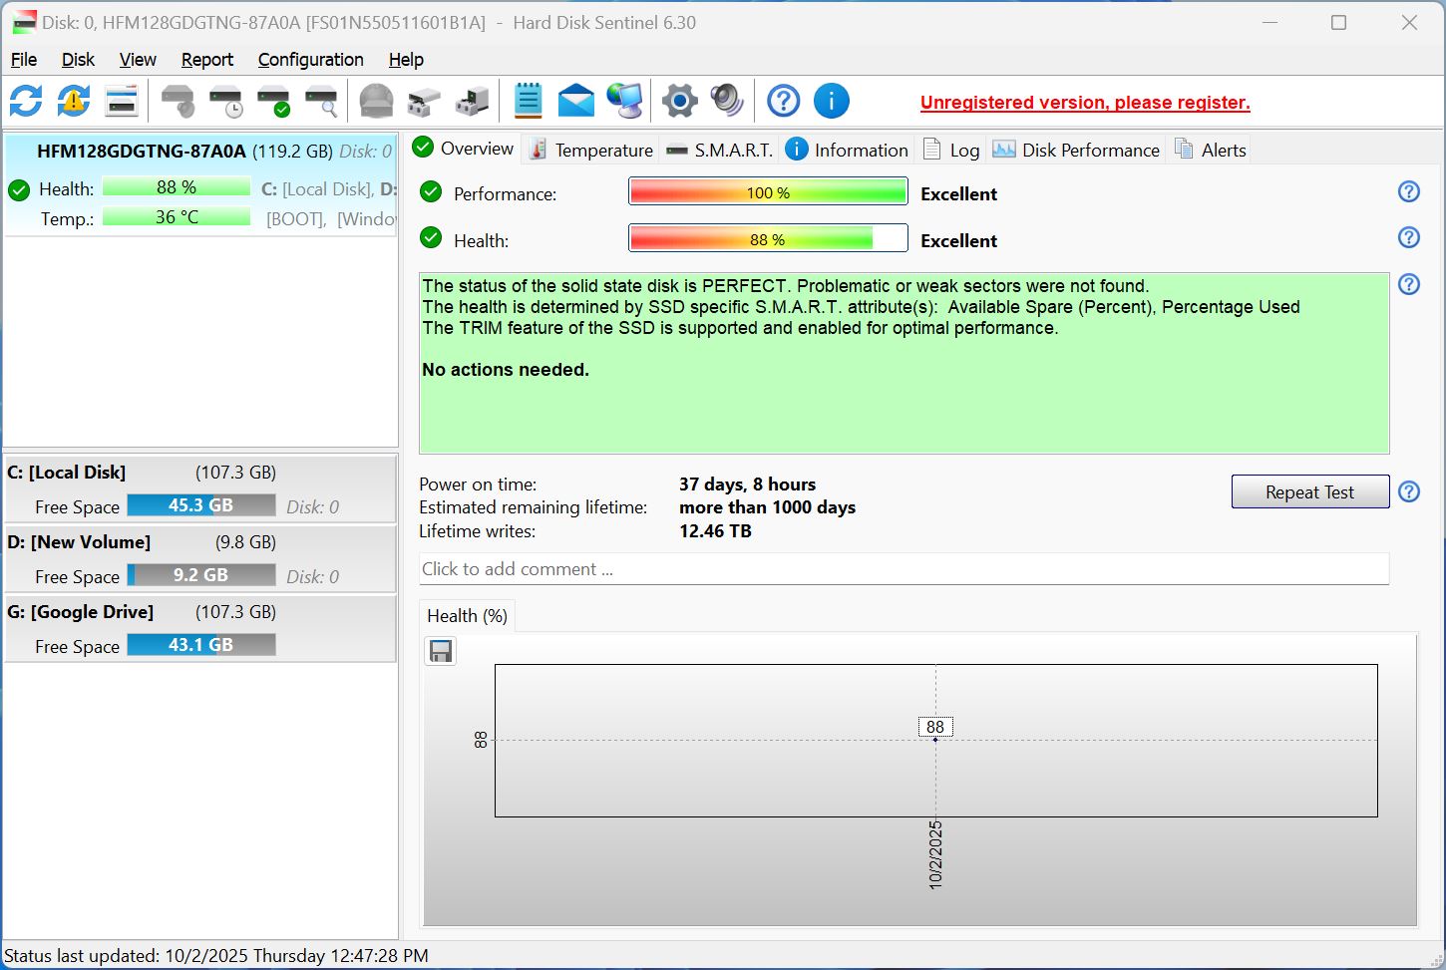
Task: Start short self-test disk icon with green check
Action: pyautogui.click(x=271, y=100)
